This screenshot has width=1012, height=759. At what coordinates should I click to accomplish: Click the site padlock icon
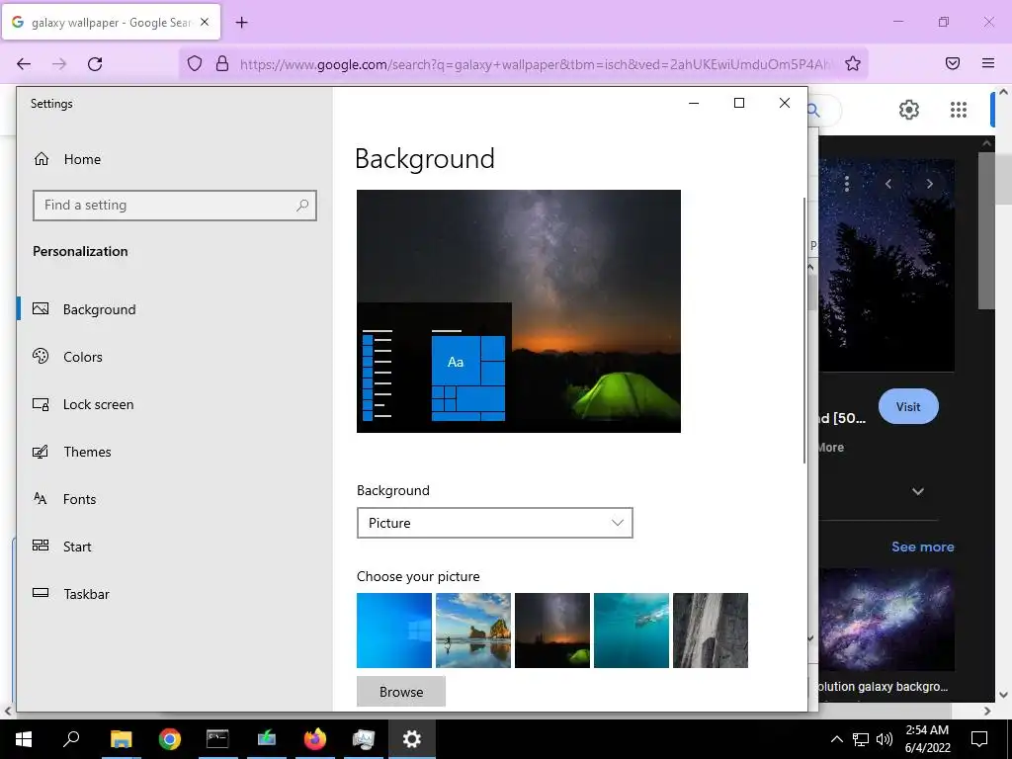pyautogui.click(x=222, y=63)
